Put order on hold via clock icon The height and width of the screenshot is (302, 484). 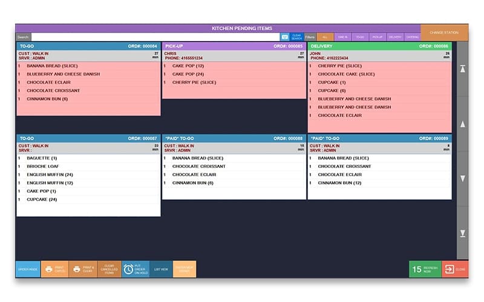[128, 269]
